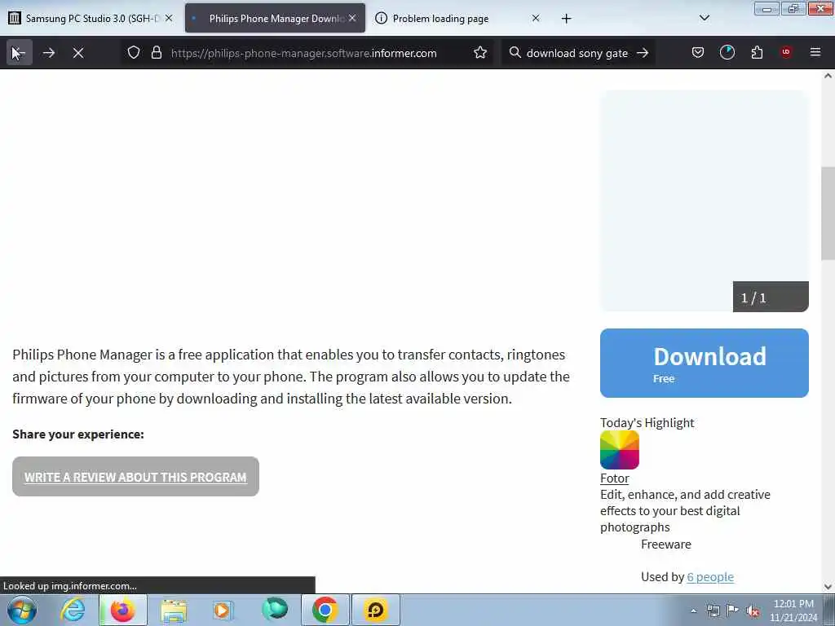The image size is (835, 626).
Task: Click the big Download Free button
Action: 704,363
